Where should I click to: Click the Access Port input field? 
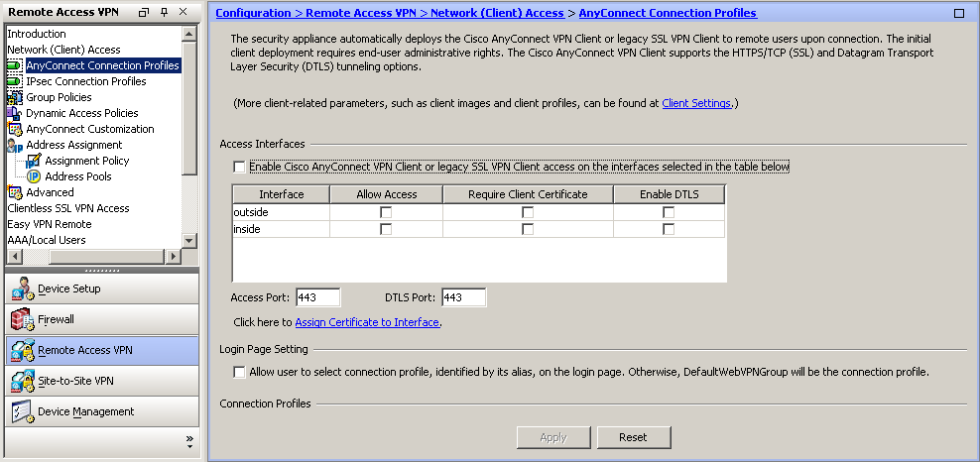coord(318,297)
